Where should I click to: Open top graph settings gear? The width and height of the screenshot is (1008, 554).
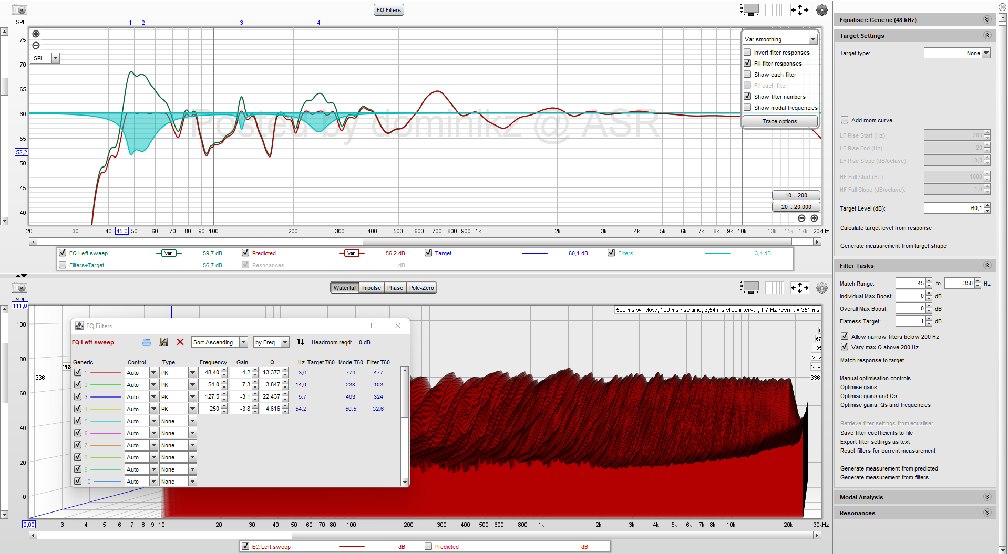822,9
